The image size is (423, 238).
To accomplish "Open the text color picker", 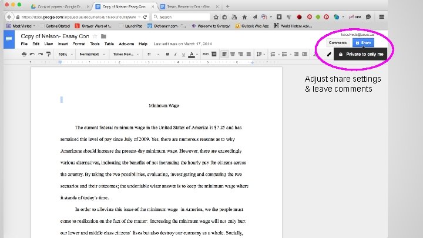I will [x=192, y=54].
